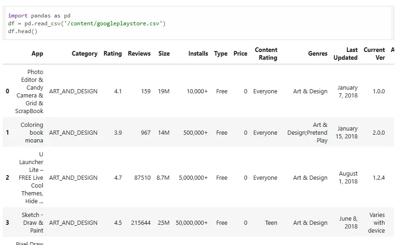Click the 50,000,000+ installs cell
The image size is (397, 245).
pyautogui.click(x=191, y=223)
